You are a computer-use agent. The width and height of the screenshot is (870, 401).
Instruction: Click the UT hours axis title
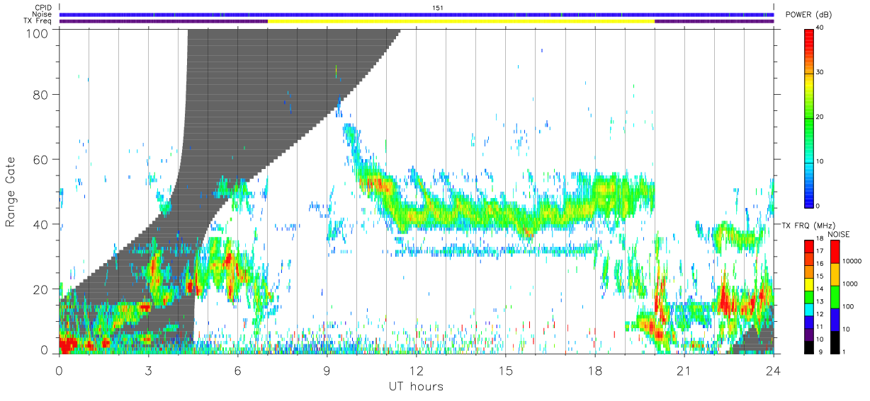416,386
